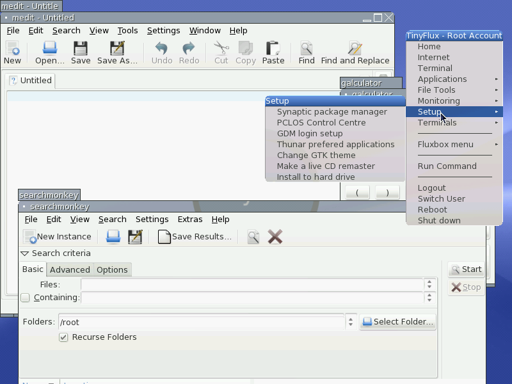Click into the Files text field
Image resolution: width=512 pixels, height=384 pixels.
(252, 284)
